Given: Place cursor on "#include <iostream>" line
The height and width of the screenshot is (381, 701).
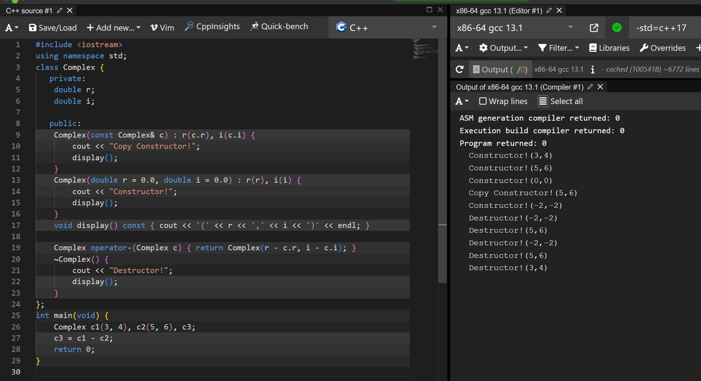Looking at the screenshot, I should point(79,45).
